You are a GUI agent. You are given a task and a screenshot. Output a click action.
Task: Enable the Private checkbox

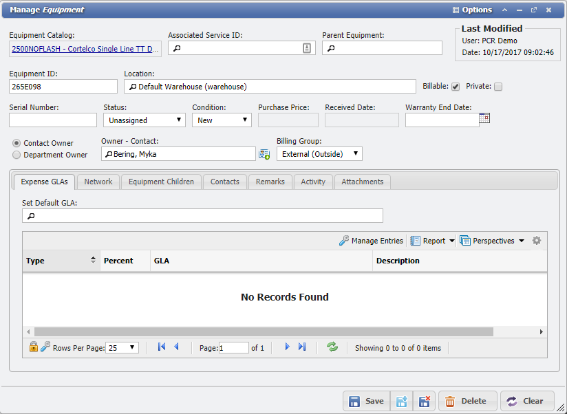(498, 87)
